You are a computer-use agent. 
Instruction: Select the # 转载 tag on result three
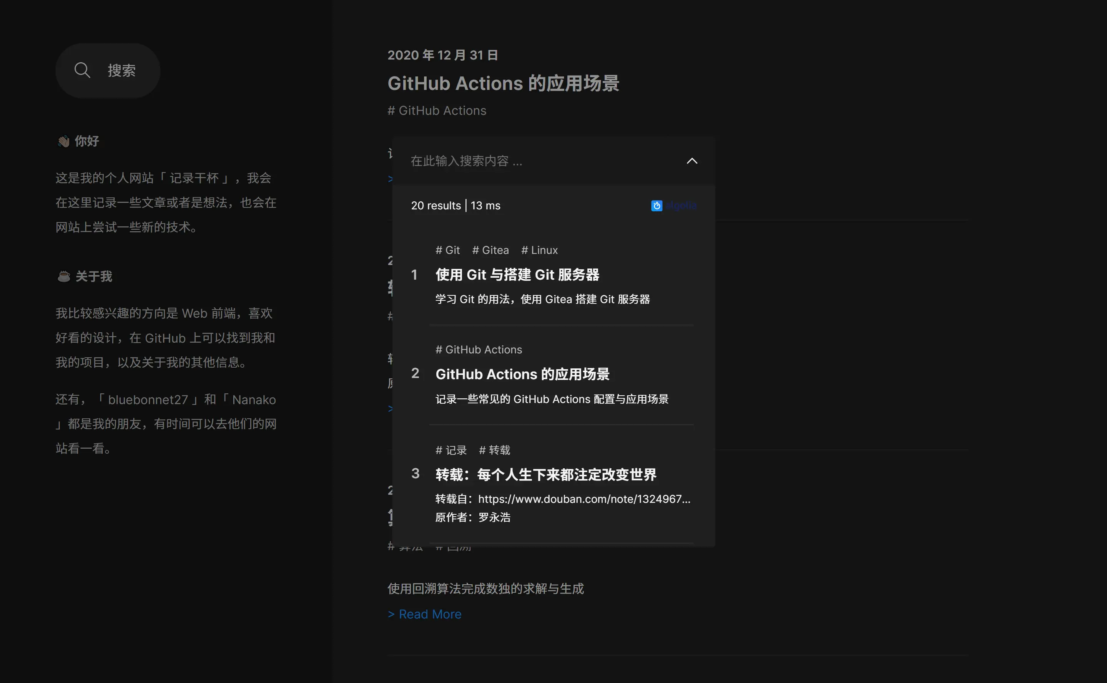(x=495, y=450)
